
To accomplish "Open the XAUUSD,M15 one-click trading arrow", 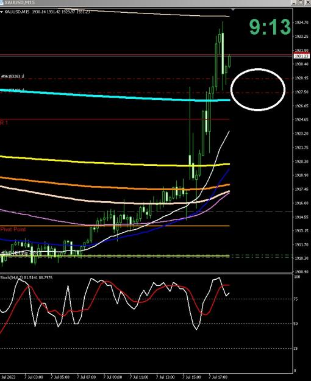I will coord(2,12).
